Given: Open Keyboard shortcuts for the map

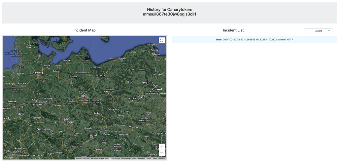Looking at the screenshot, I should pos(82,158).
